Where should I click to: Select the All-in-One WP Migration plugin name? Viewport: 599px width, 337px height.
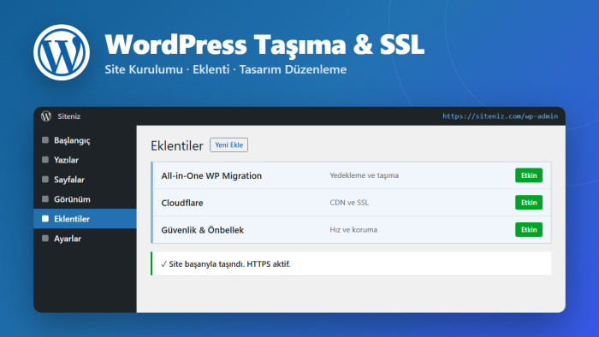(x=211, y=175)
